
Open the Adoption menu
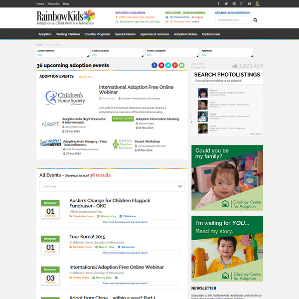click(x=45, y=34)
